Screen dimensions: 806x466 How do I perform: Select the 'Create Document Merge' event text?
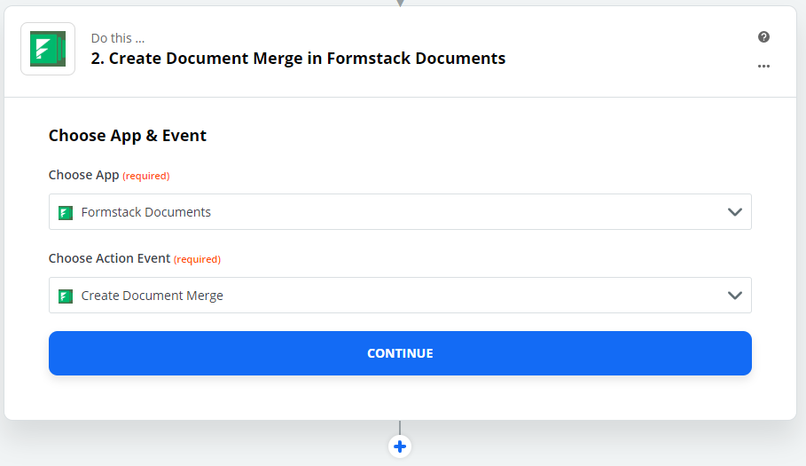tap(152, 296)
